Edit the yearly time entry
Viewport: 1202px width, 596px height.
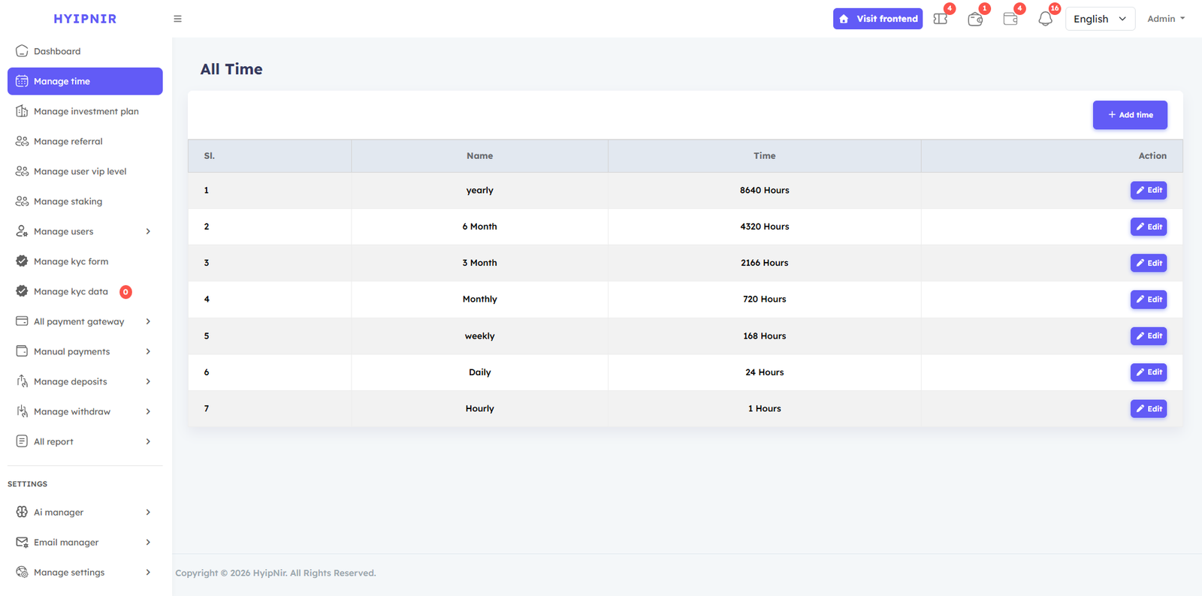(1148, 191)
